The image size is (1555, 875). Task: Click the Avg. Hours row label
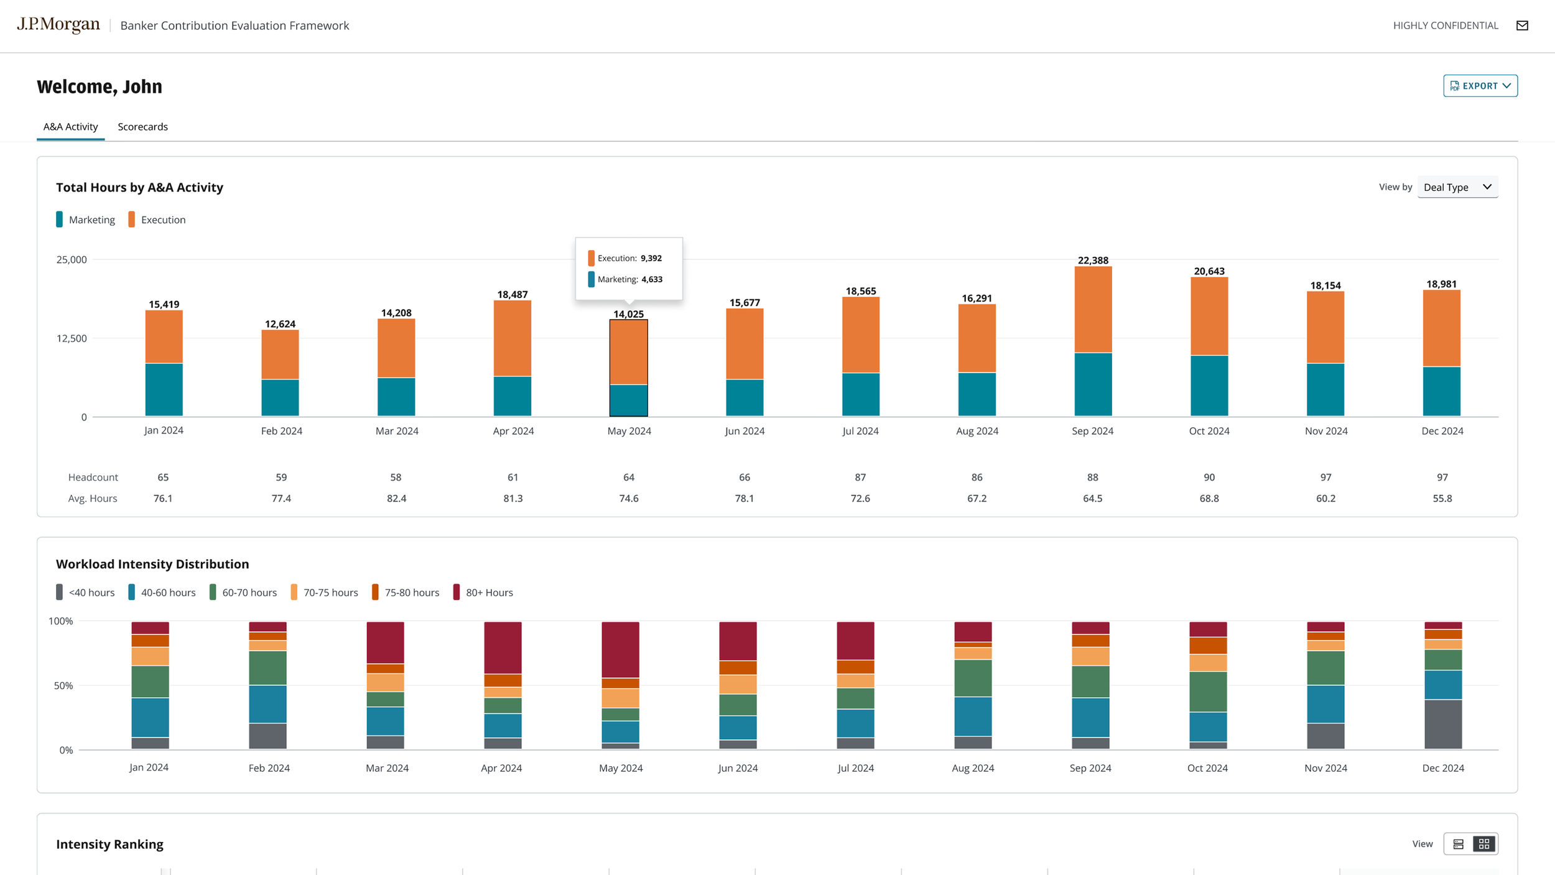[92, 498]
